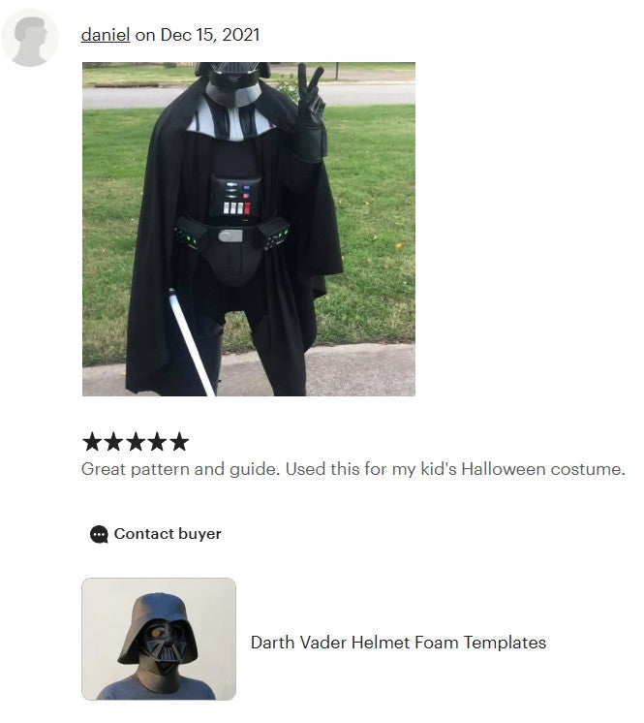This screenshot has height=723, width=644.
Task: Click the third star in the rating
Action: [x=136, y=442]
